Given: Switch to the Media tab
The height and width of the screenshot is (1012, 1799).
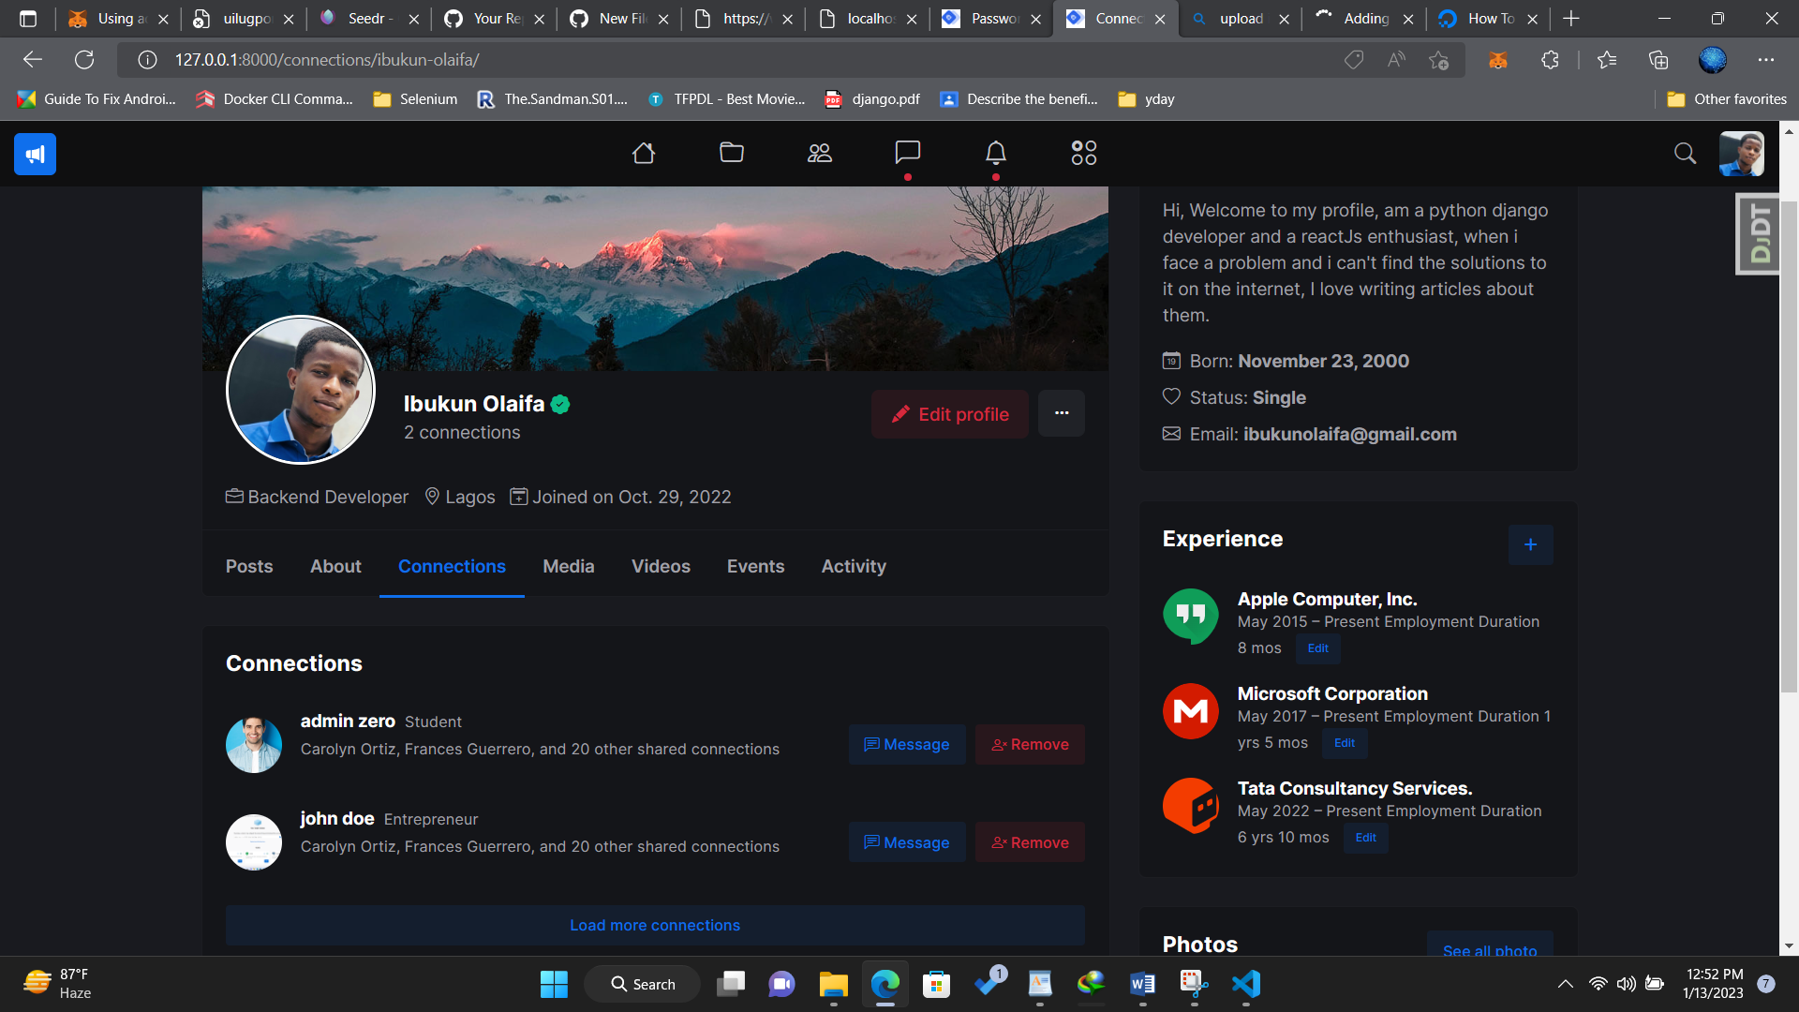Looking at the screenshot, I should tap(568, 566).
